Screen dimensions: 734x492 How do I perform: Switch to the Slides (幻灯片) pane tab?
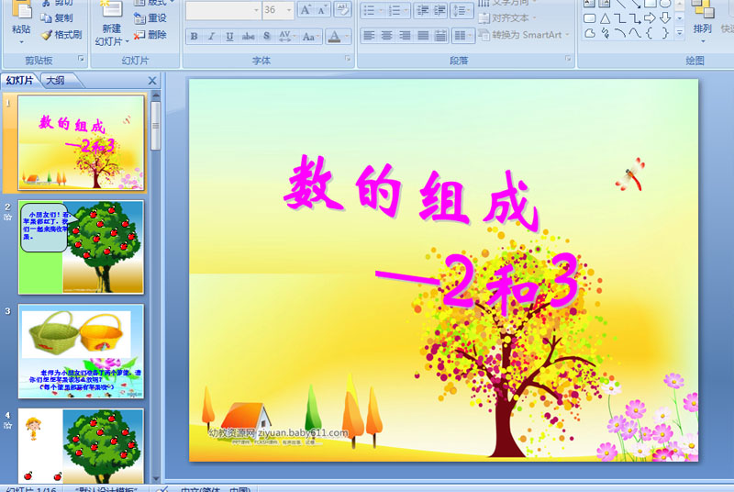[x=19, y=81]
